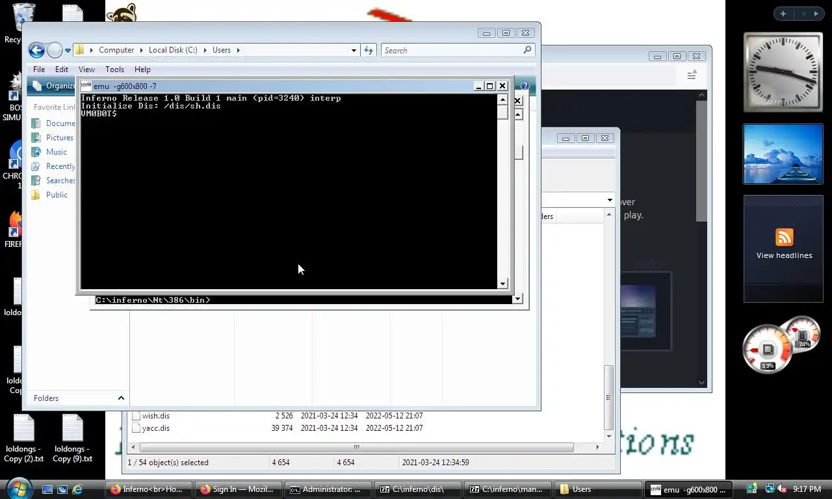Click the folder icon in the address bar
Screen dimensions: 832x499
(80, 50)
